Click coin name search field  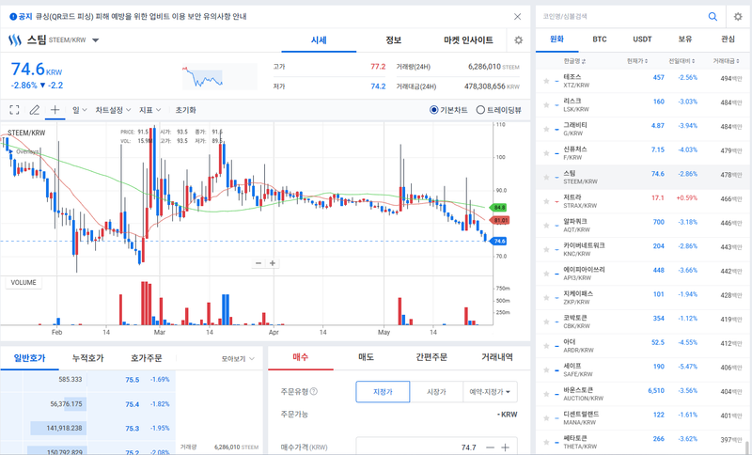click(621, 16)
